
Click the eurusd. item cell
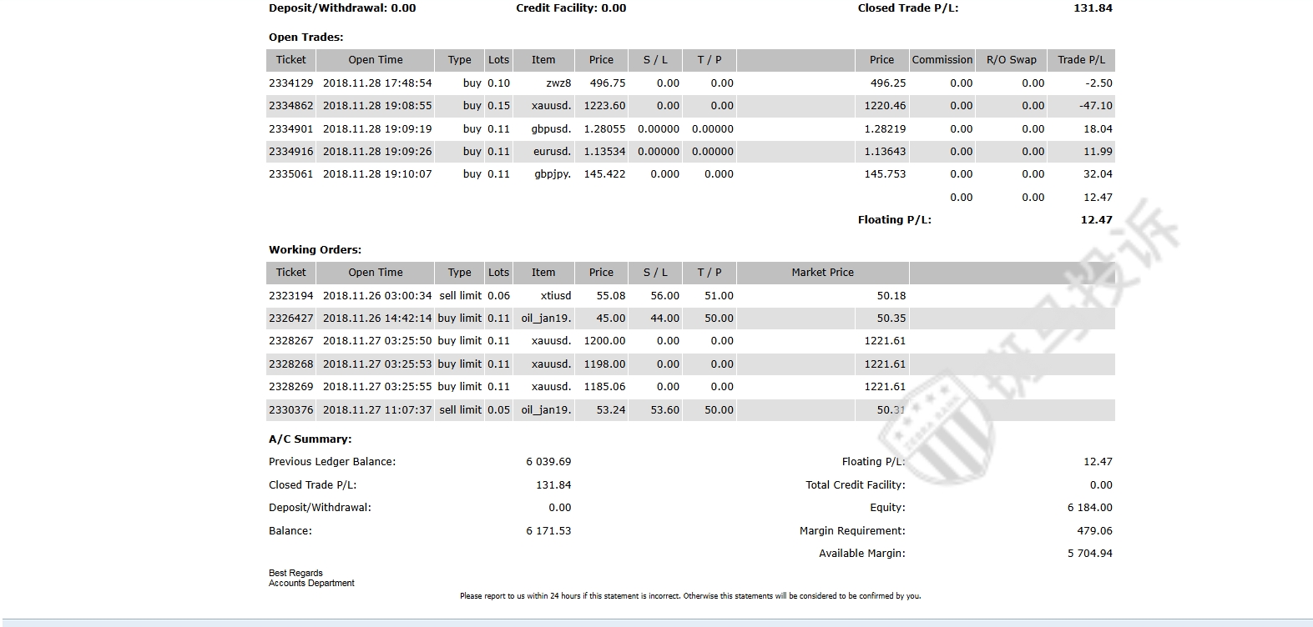[x=553, y=152]
